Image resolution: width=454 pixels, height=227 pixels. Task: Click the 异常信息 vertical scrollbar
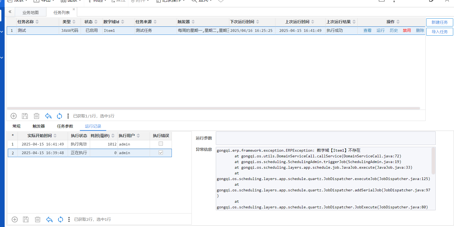coord(433,161)
